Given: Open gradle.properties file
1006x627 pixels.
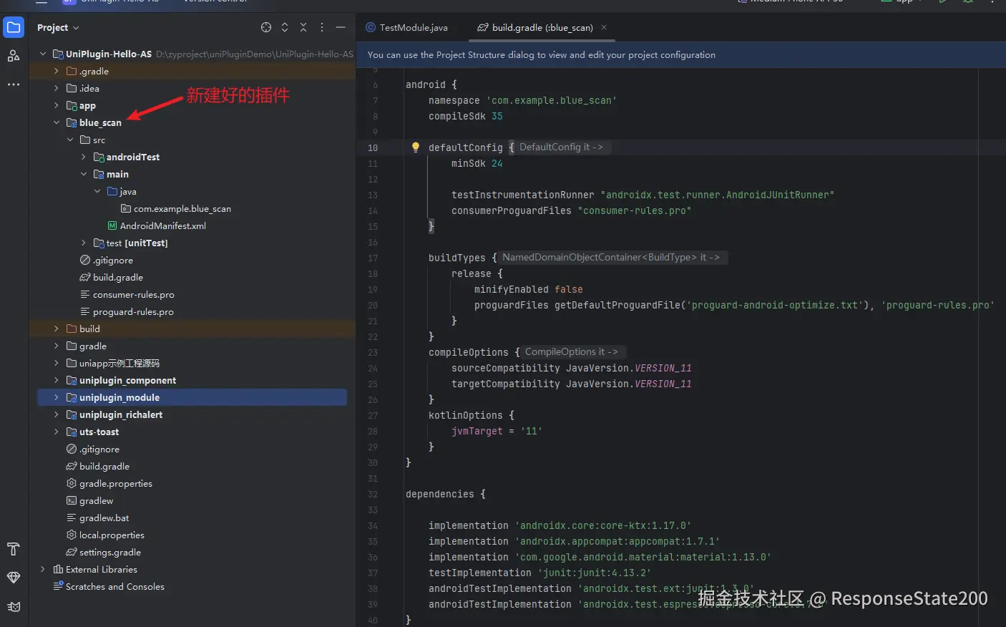Looking at the screenshot, I should 109,483.
